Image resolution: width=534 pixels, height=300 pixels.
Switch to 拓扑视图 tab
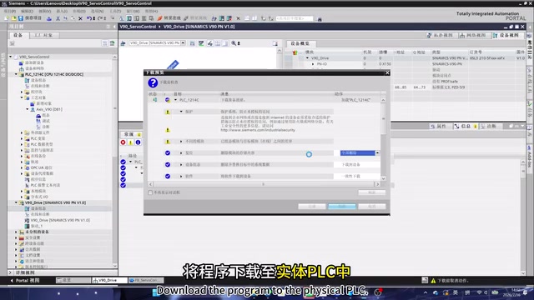440,35
